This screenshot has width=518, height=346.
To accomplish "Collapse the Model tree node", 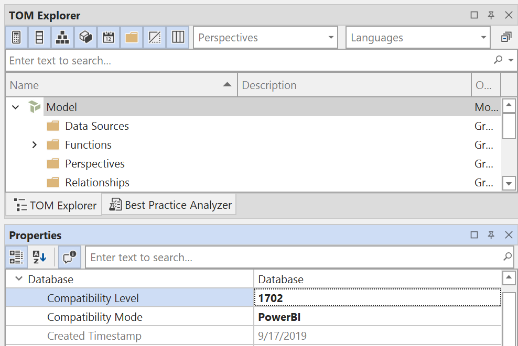I will pyautogui.click(x=16, y=107).
